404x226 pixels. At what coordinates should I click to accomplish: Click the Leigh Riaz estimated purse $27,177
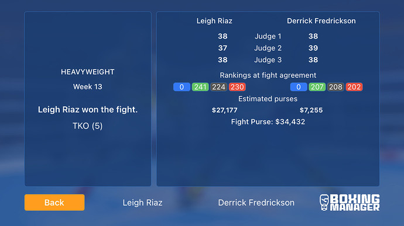coord(224,110)
